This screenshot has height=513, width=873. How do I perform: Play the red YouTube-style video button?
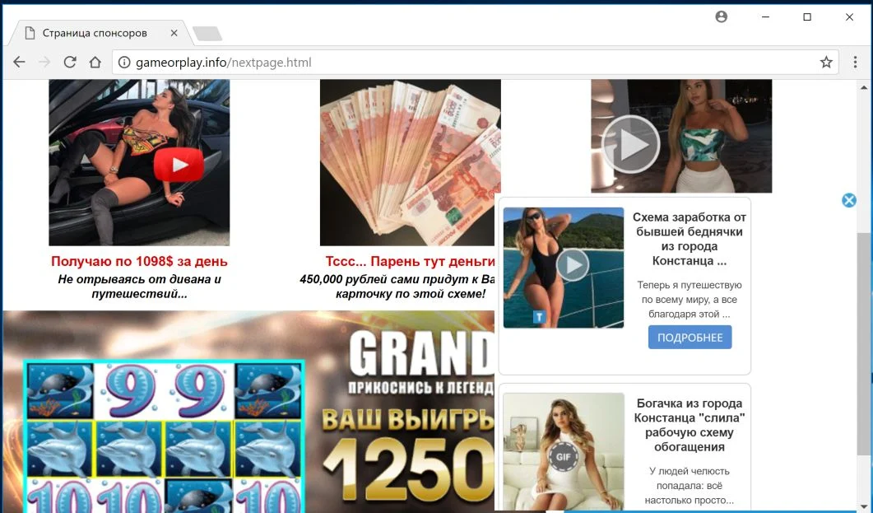click(x=179, y=165)
